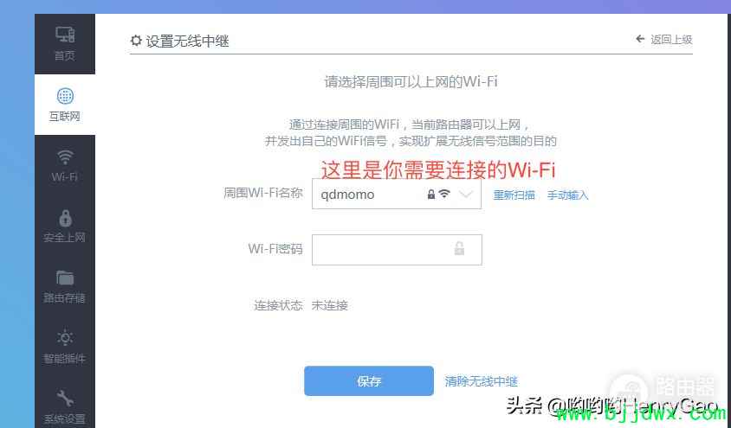
Task: Click the rescan link
Action: pyautogui.click(x=514, y=195)
